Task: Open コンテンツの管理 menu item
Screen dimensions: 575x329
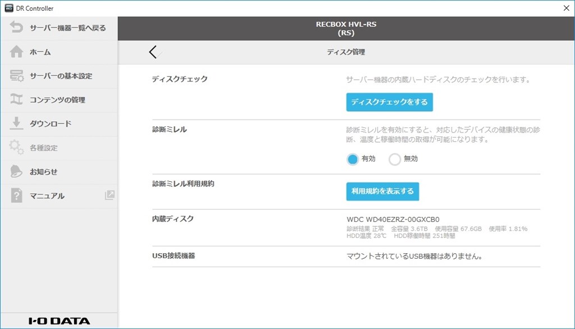Action: tap(59, 100)
